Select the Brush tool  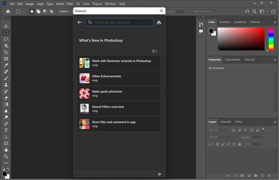pos(6,78)
